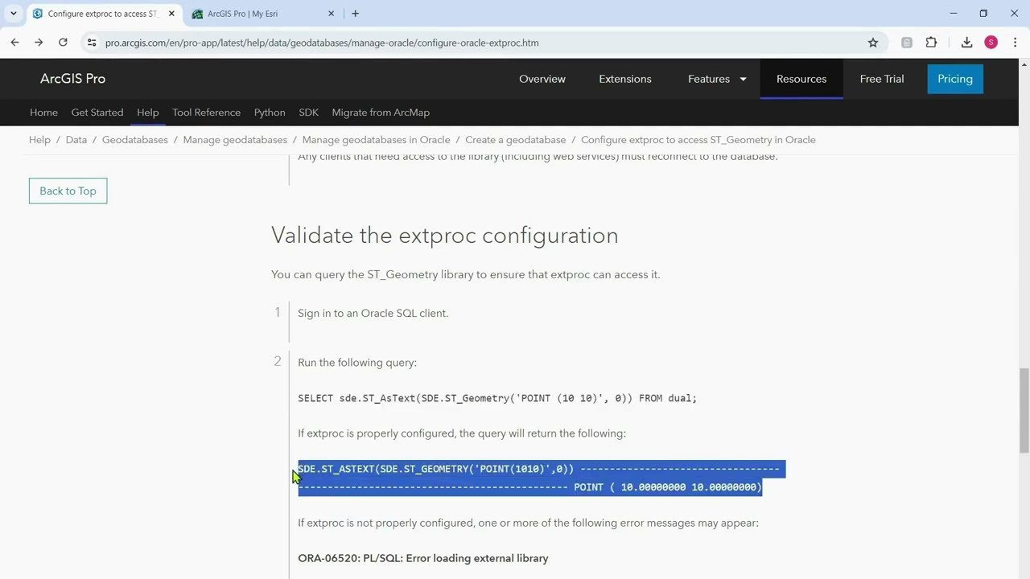
Task: Open the Extensions nav item
Action: coord(625,79)
